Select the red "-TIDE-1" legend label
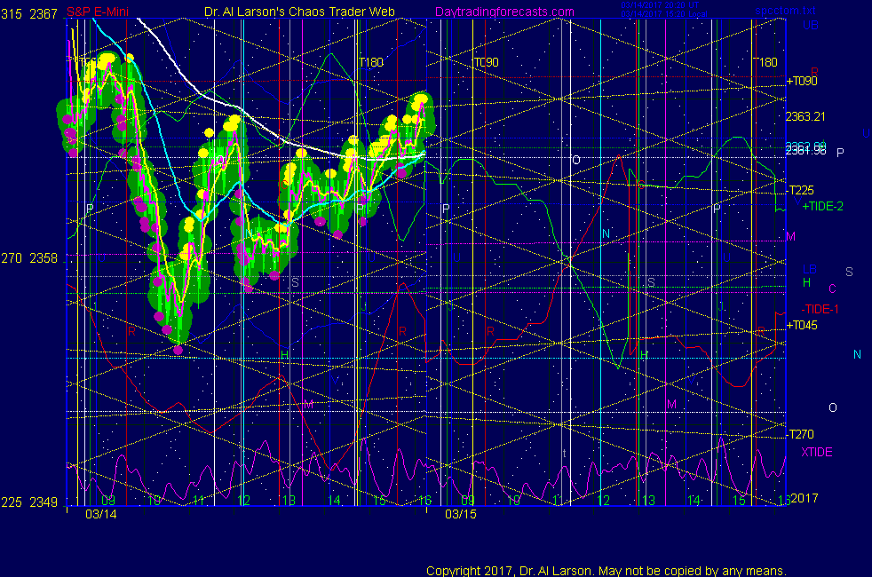872x577 pixels. 820,309
